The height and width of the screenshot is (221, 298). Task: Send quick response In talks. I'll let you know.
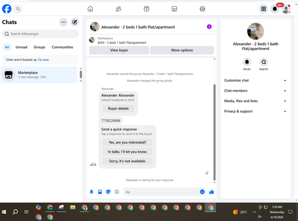click(x=128, y=152)
